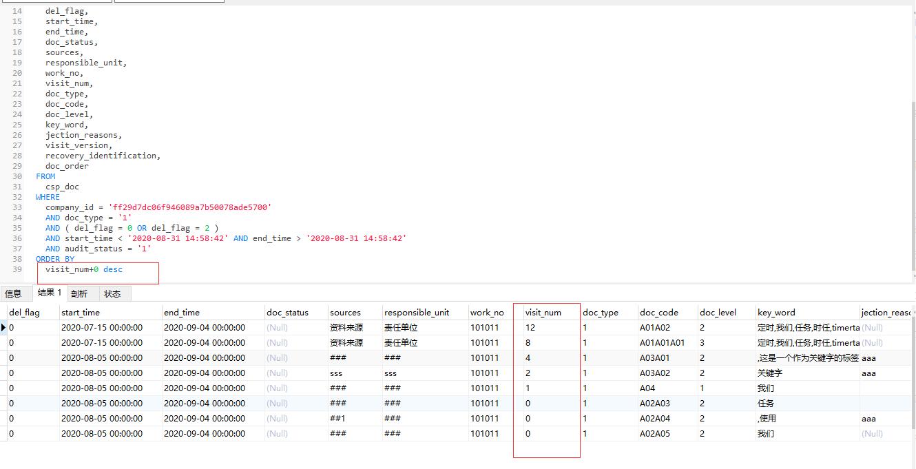Select cell with visit_num value 12
The width and height of the screenshot is (916, 469).
pyautogui.click(x=530, y=328)
